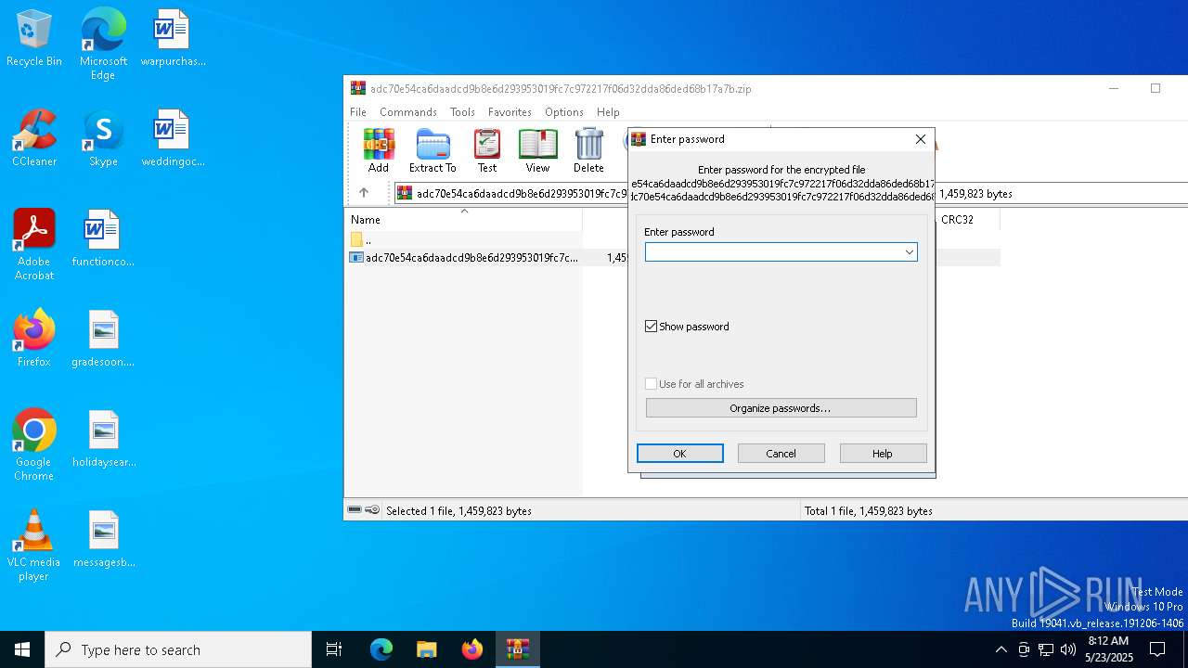Select Microsoft Edge desktop shortcut
Image resolution: width=1188 pixels, height=668 pixels.
[103, 43]
